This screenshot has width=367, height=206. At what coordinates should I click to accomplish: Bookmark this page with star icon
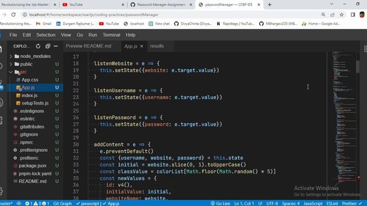tap(342, 14)
